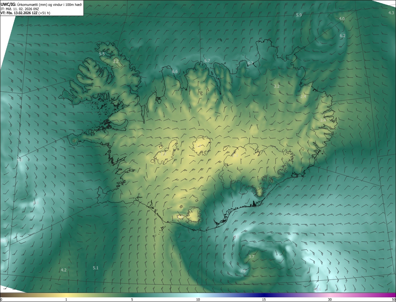Click the "6.2" value label on the map
Image resolution: width=396 pixels, height=302 pixels.
(x=342, y=36)
